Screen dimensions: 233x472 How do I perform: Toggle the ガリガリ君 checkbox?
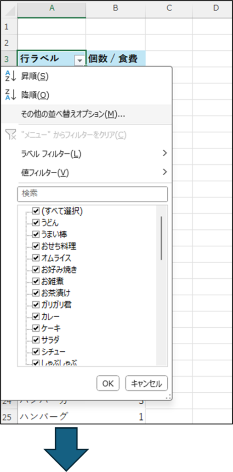(x=36, y=305)
